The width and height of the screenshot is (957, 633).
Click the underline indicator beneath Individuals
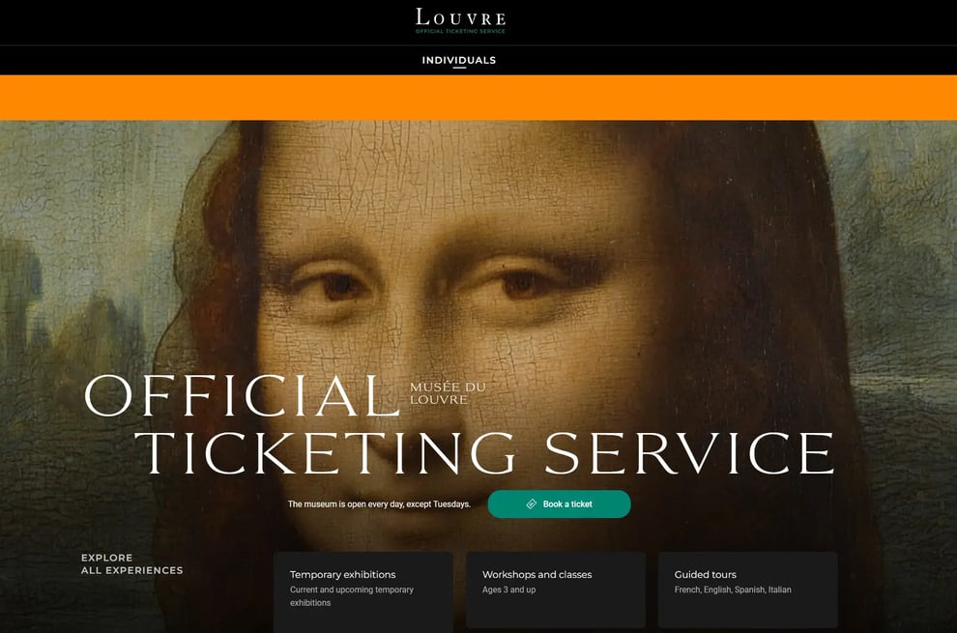[459, 68]
